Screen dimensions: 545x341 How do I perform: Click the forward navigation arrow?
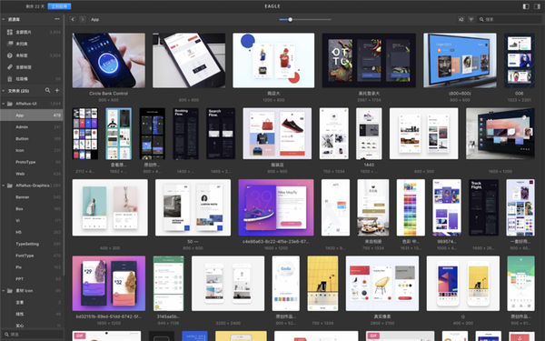click(83, 19)
